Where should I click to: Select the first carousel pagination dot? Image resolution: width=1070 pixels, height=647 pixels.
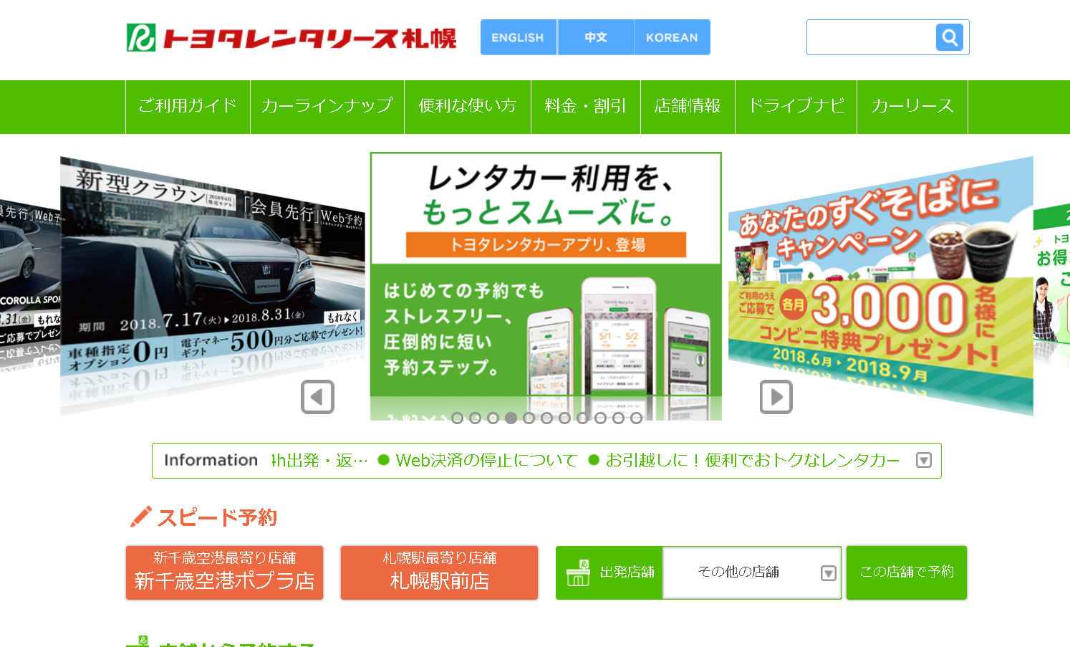(x=457, y=418)
